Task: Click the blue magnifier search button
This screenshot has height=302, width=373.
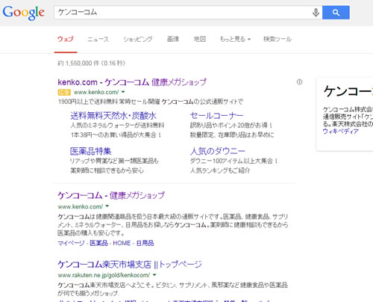Action: [x=336, y=13]
